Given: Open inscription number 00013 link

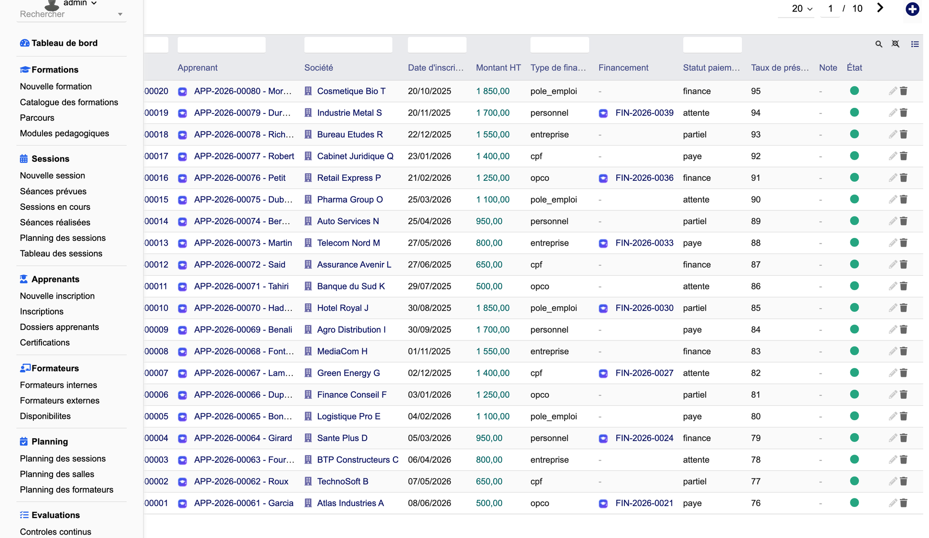Looking at the screenshot, I should pyautogui.click(x=156, y=243).
